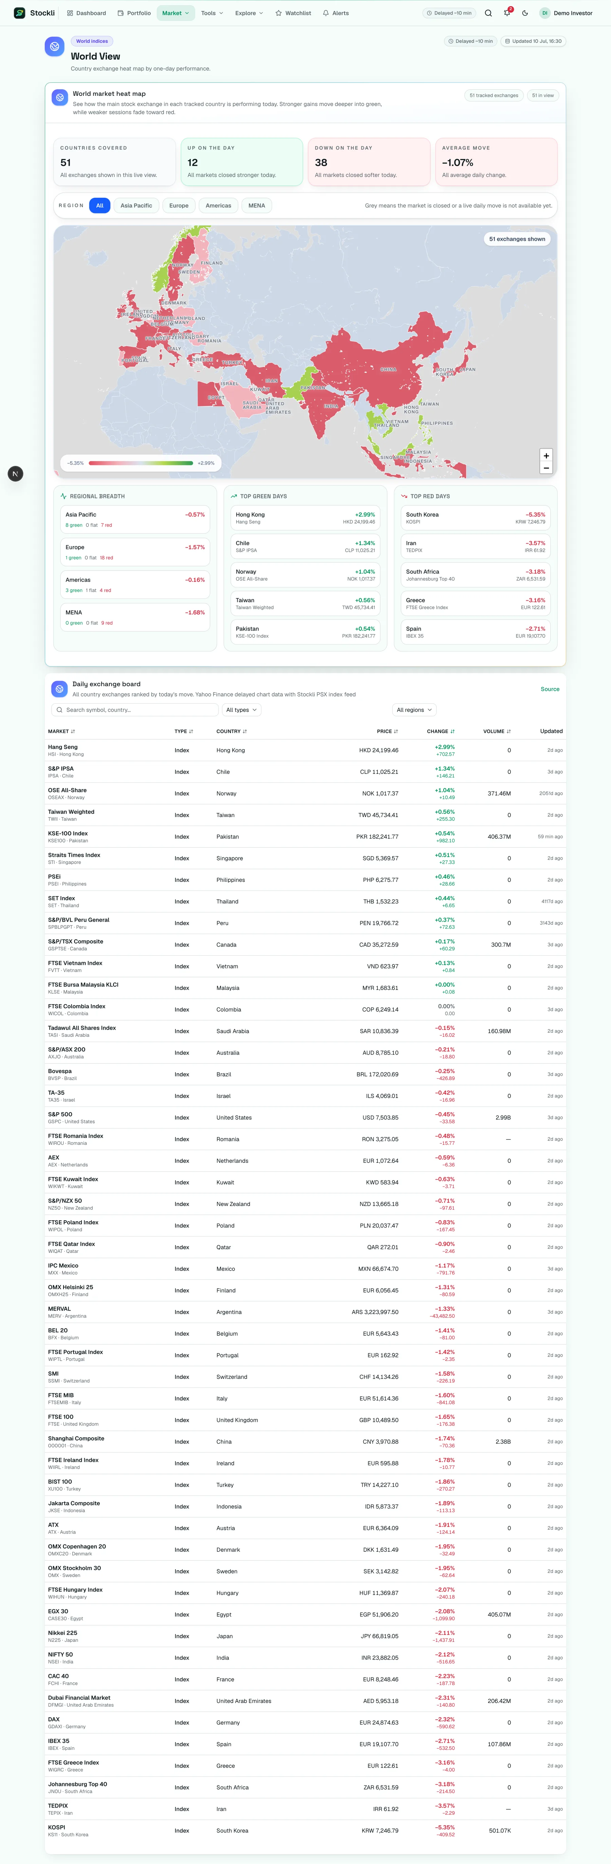Click the Top Red Days trend icon

click(x=404, y=496)
